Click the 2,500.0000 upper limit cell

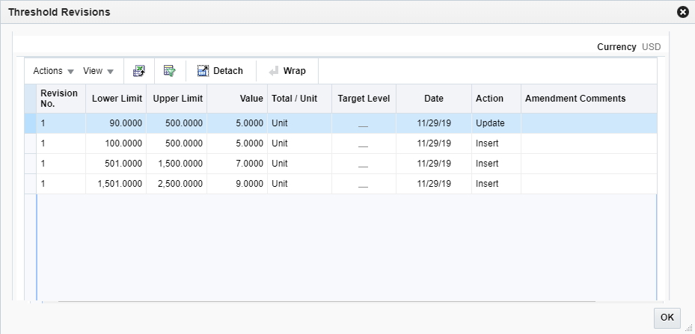(177, 183)
